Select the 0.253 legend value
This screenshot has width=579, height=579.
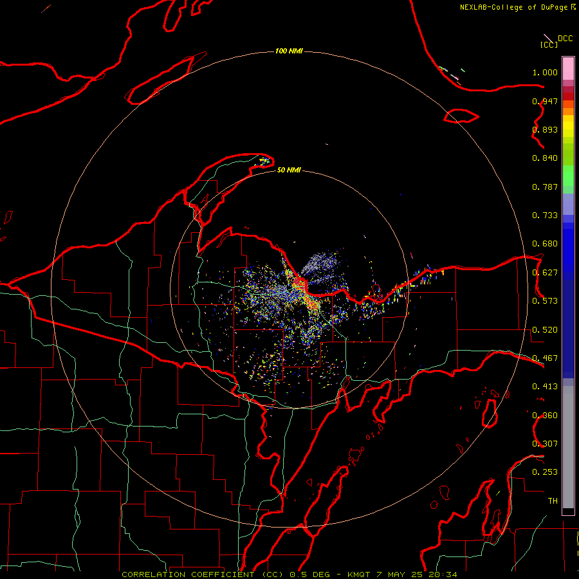545,472
